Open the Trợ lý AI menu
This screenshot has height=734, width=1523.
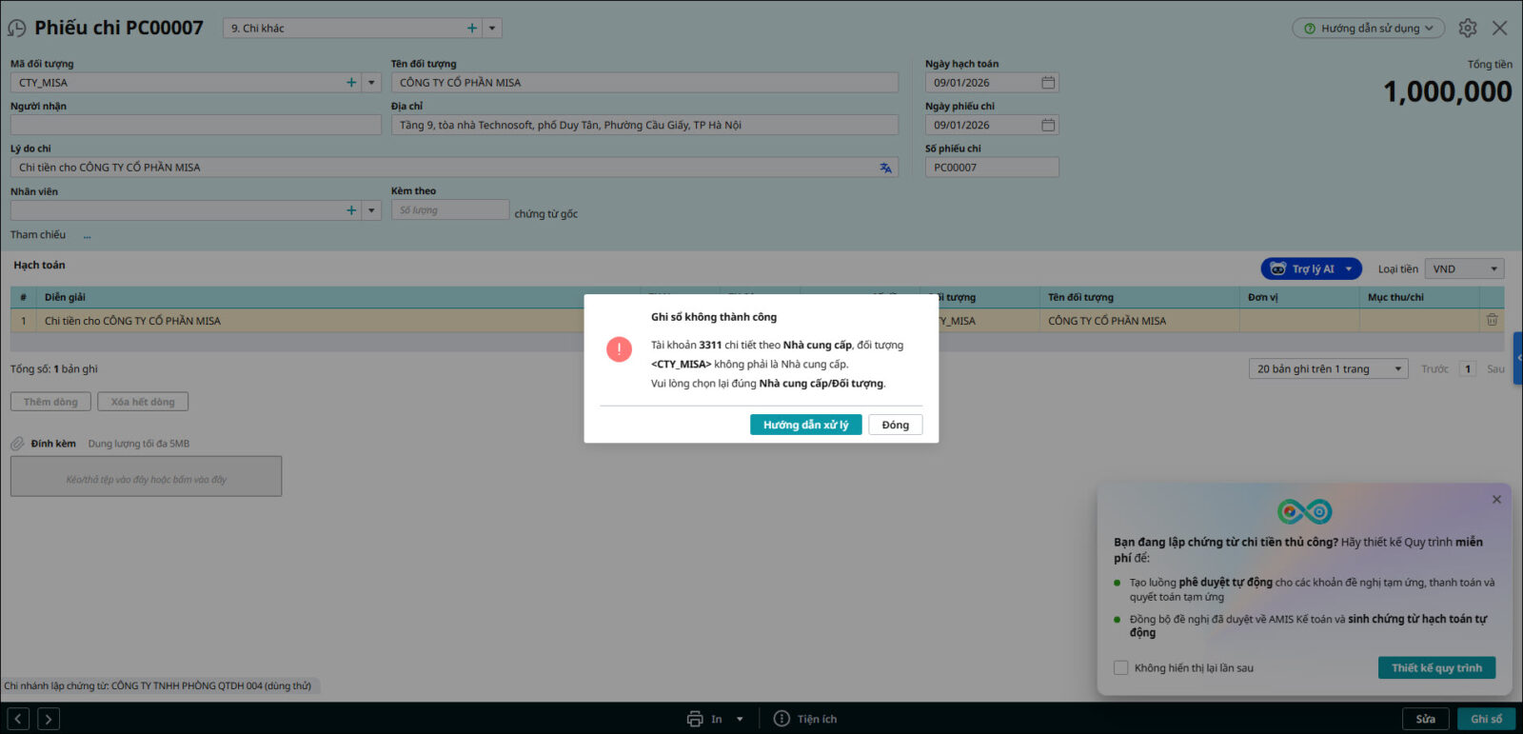click(1311, 269)
